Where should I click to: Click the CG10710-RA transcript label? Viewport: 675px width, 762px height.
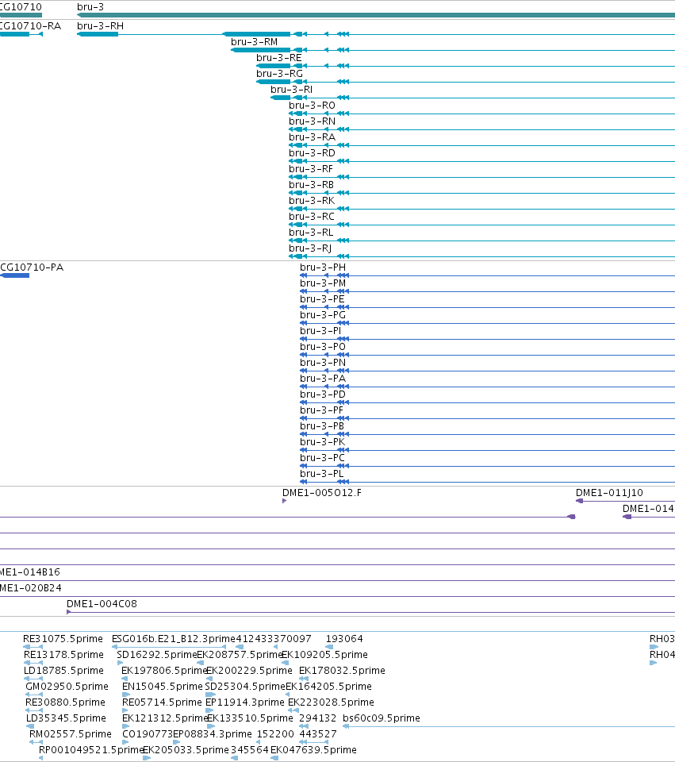[x=30, y=26]
